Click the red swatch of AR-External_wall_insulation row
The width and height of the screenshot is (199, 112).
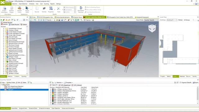point(53,97)
